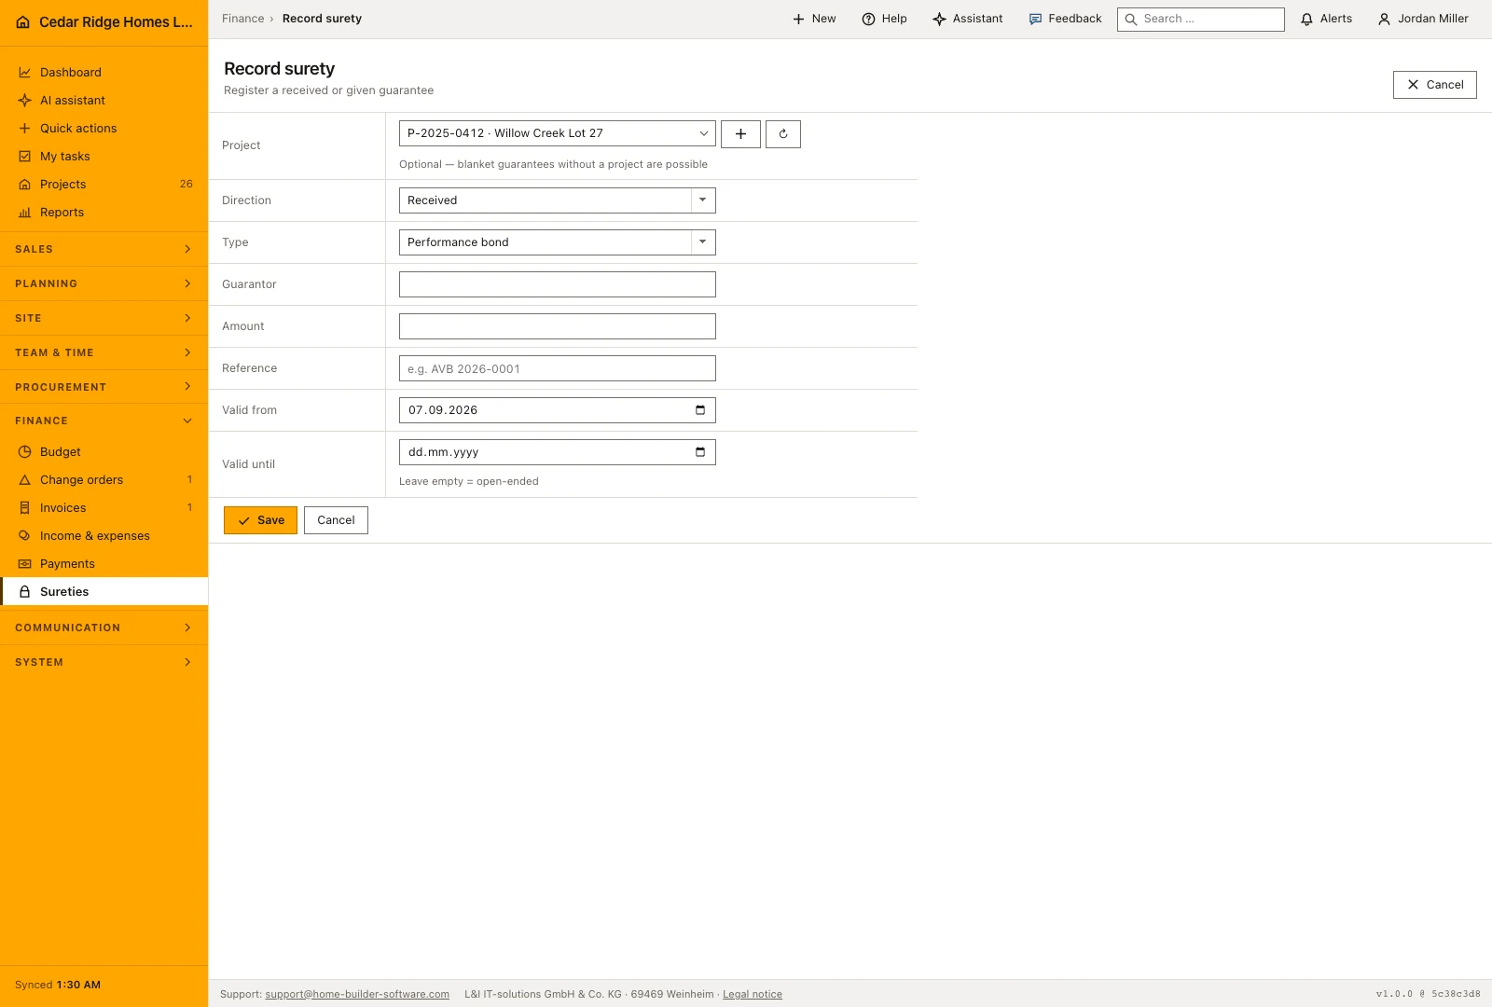1492x1007 pixels.
Task: Open the Assistant from the top bar
Action: click(968, 19)
